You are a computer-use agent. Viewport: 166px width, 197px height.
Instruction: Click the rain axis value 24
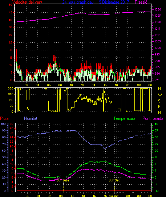coord(12,138)
